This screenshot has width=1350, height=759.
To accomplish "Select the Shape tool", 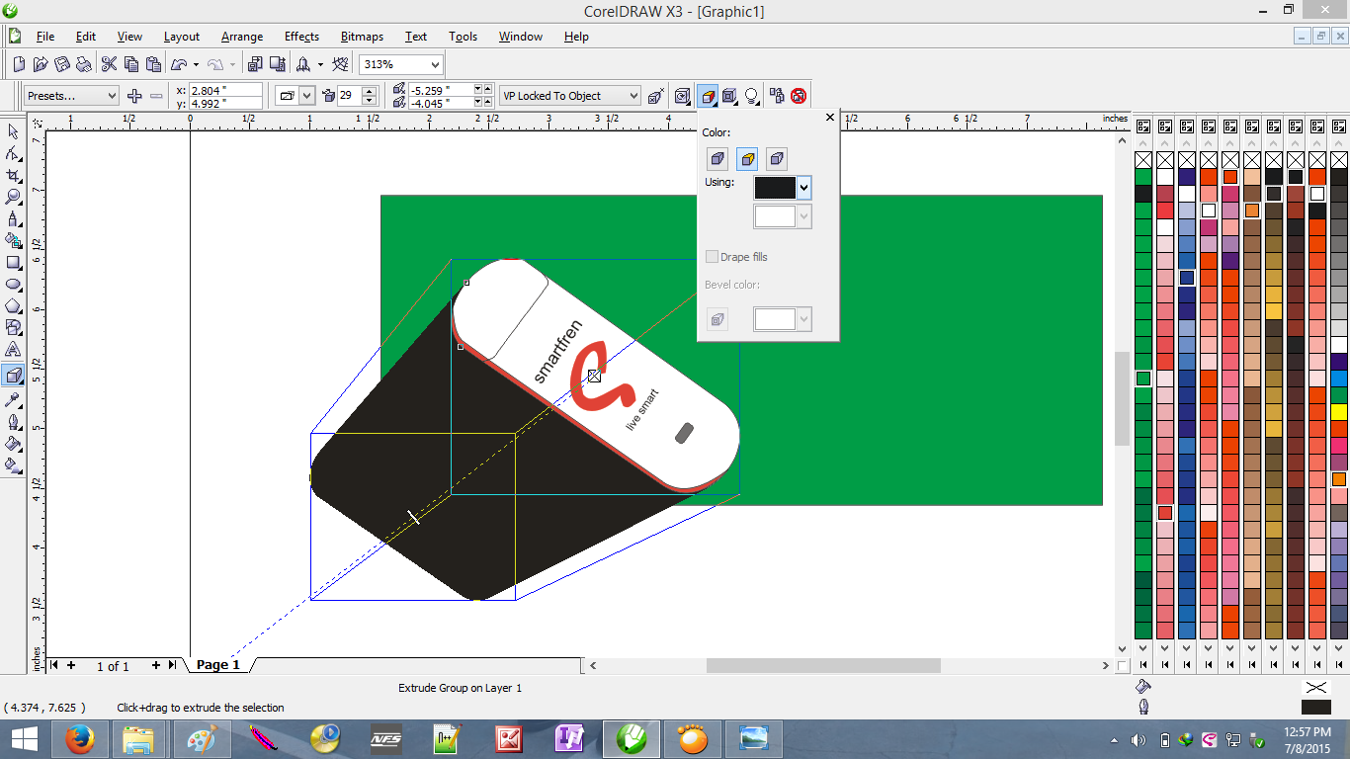I will pos(13,153).
